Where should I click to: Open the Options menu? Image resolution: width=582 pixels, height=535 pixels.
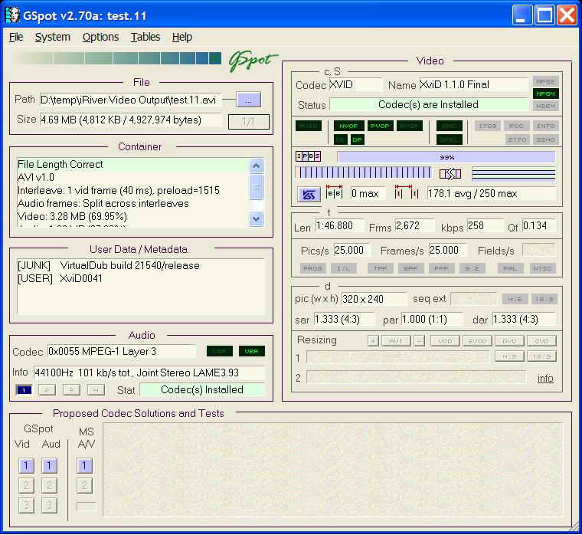(x=100, y=37)
